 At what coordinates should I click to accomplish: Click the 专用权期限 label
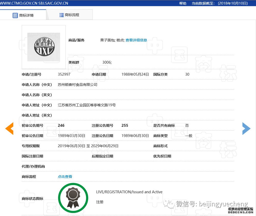pyautogui.click(x=31, y=146)
